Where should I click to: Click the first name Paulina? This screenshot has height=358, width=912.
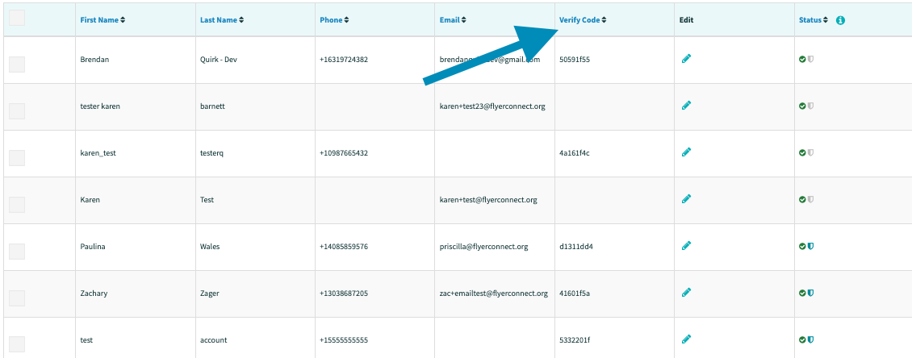pyautogui.click(x=93, y=247)
